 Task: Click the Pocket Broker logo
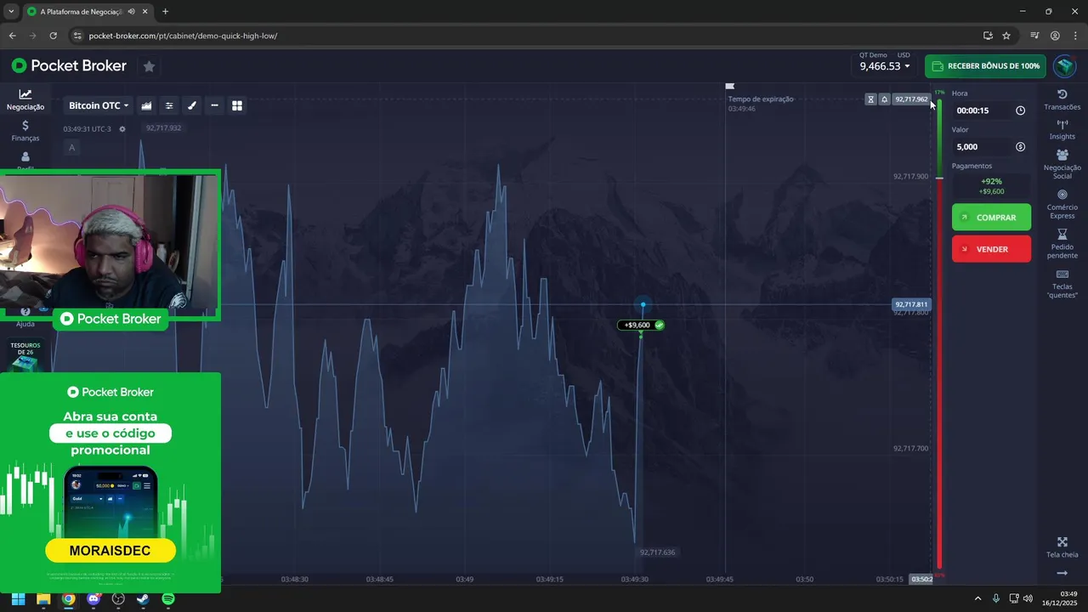(69, 65)
